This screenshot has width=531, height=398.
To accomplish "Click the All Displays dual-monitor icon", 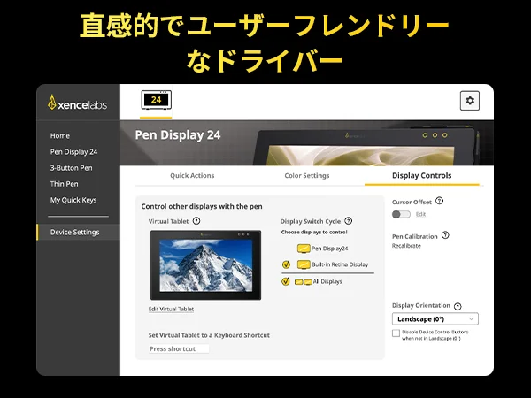I will tap(303, 282).
